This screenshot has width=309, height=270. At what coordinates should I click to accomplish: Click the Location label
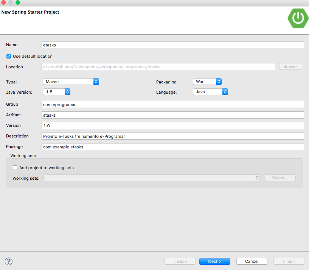pos(14,67)
